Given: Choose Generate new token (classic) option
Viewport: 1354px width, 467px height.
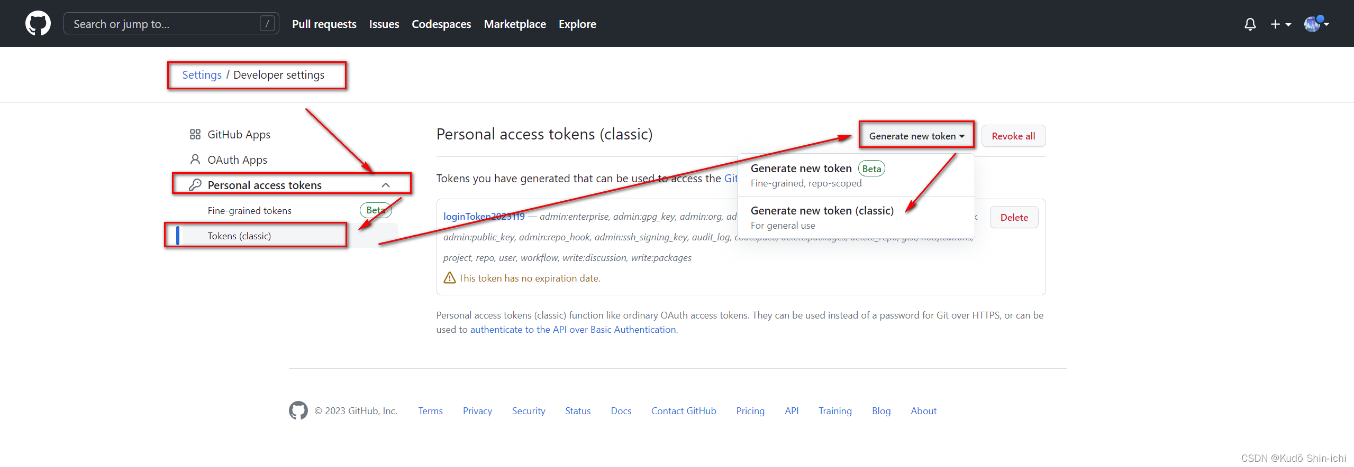Looking at the screenshot, I should [x=856, y=218].
